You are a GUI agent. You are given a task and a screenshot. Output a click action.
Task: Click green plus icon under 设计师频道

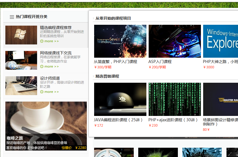pyautogui.click(x=42, y=92)
